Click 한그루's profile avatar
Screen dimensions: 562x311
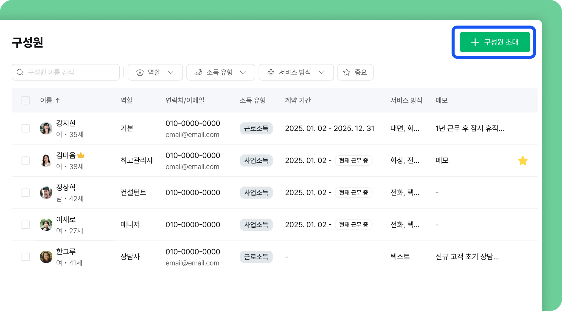click(x=46, y=257)
